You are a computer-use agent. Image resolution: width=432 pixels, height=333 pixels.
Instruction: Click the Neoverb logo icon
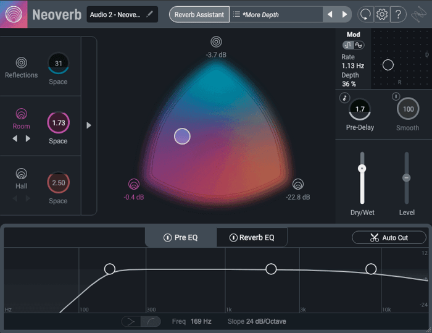coord(14,14)
